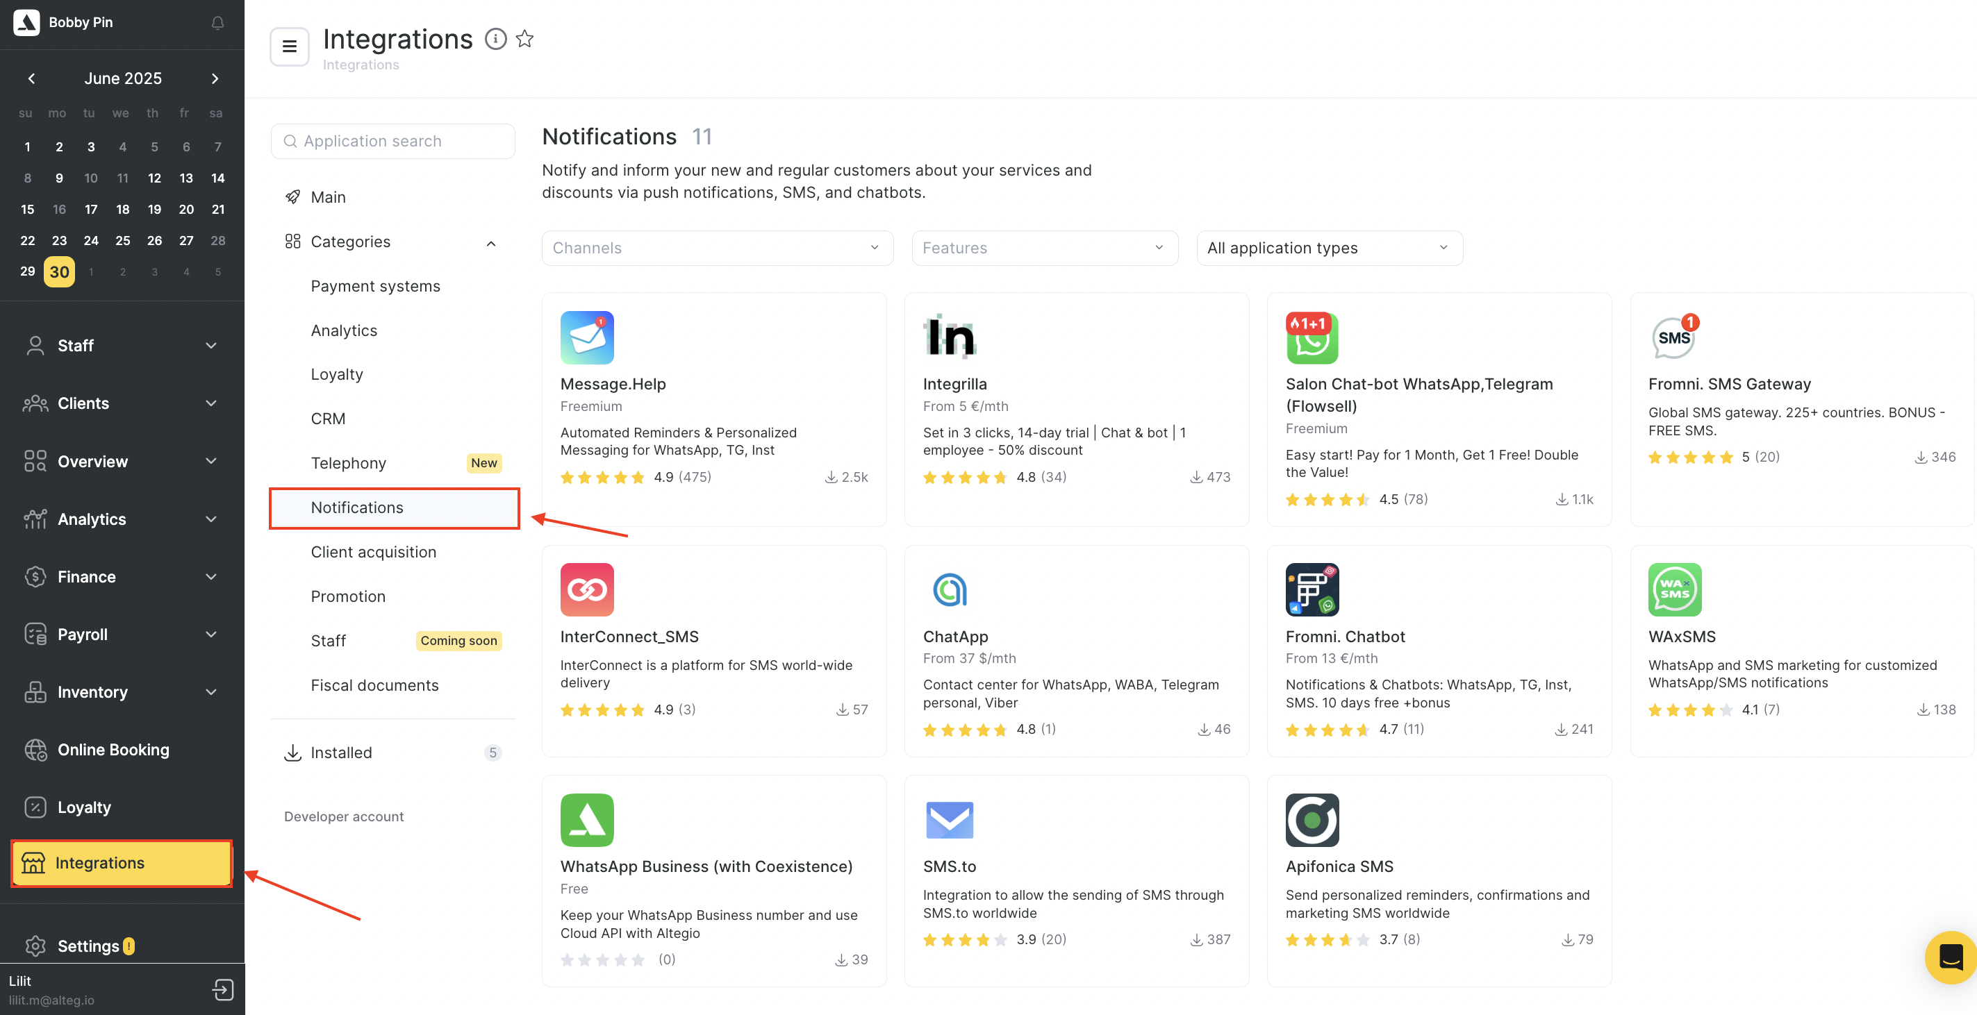Image resolution: width=1977 pixels, height=1015 pixels.
Task: Click the logout icon next to Lilit
Action: pos(222,990)
